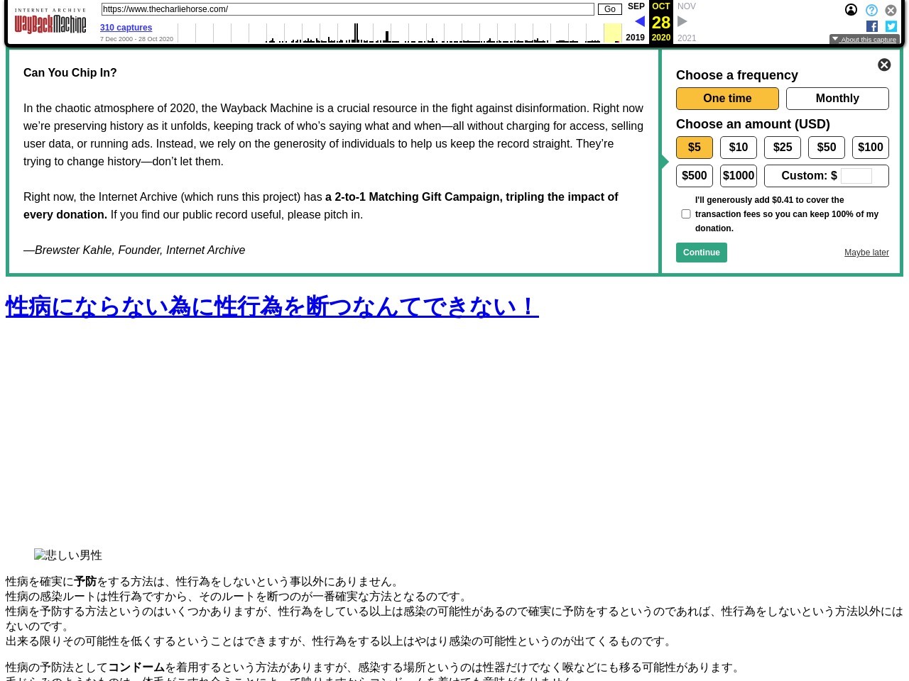This screenshot has width=909, height=681.
Task: Select the $25 donation amount
Action: pos(783,148)
